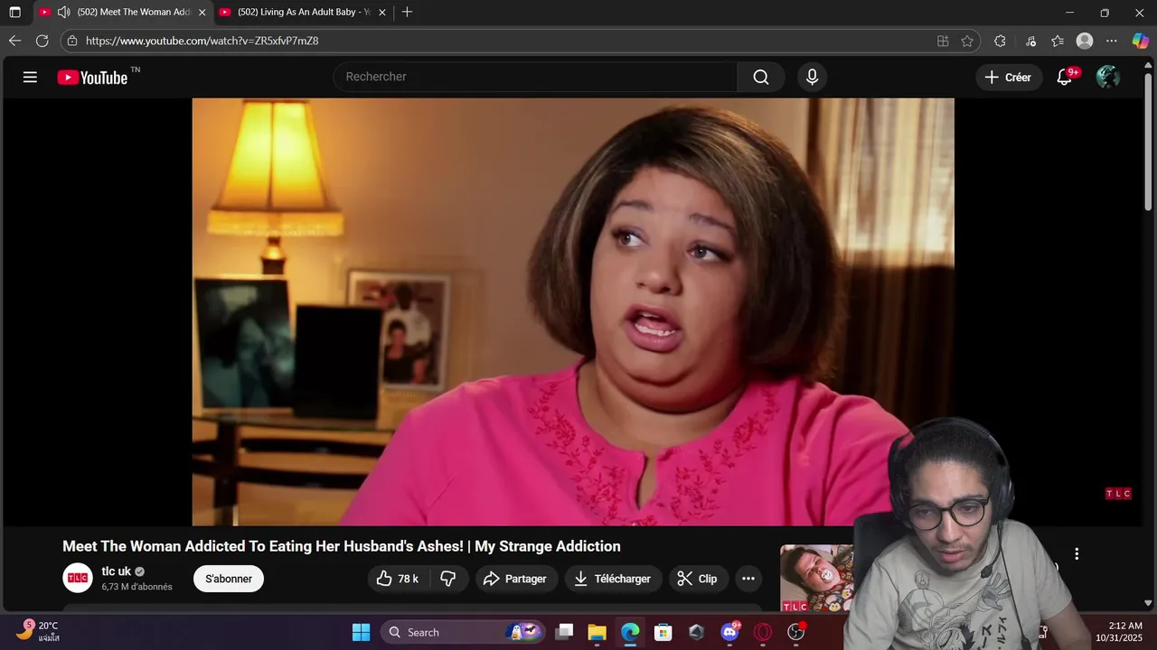The height and width of the screenshot is (650, 1157).
Task: Switch to 'Living As An Adult Baby' tab
Action: coord(305,13)
